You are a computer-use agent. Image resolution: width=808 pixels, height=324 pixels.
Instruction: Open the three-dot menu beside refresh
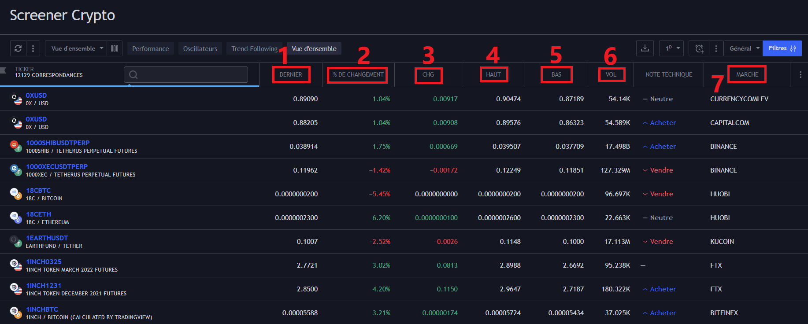(x=33, y=48)
